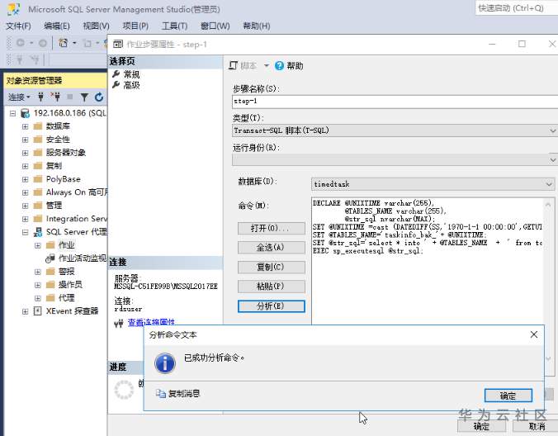The width and height of the screenshot is (558, 436).
Task: Select the 常规 page
Action: [x=132, y=74]
